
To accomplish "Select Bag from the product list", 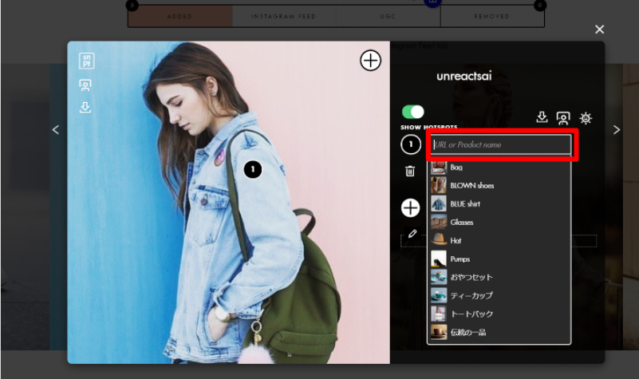I will tap(499, 167).
